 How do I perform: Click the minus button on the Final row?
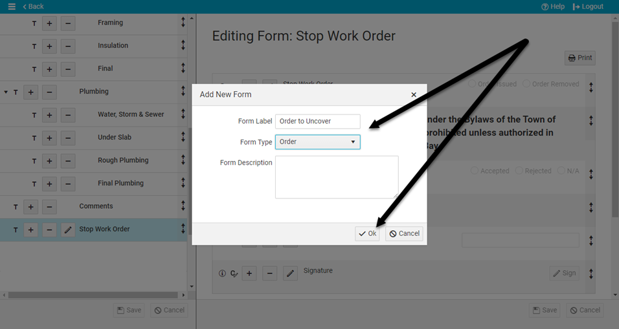pyautogui.click(x=68, y=69)
